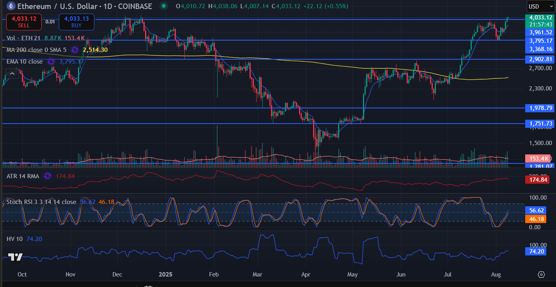Click the 2,700.00 price scale value
The width and height of the screenshot is (556, 287).
point(541,69)
